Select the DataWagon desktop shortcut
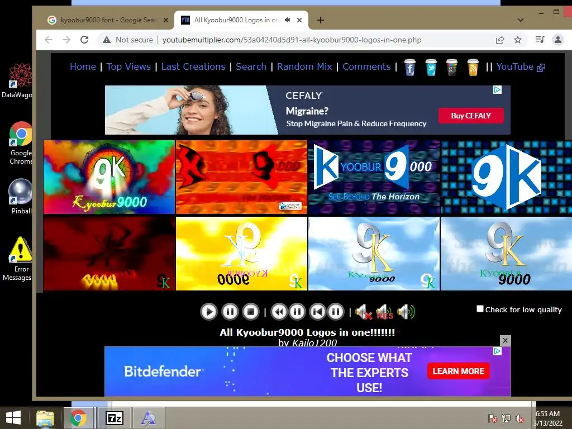The image size is (572, 429). coord(18,80)
